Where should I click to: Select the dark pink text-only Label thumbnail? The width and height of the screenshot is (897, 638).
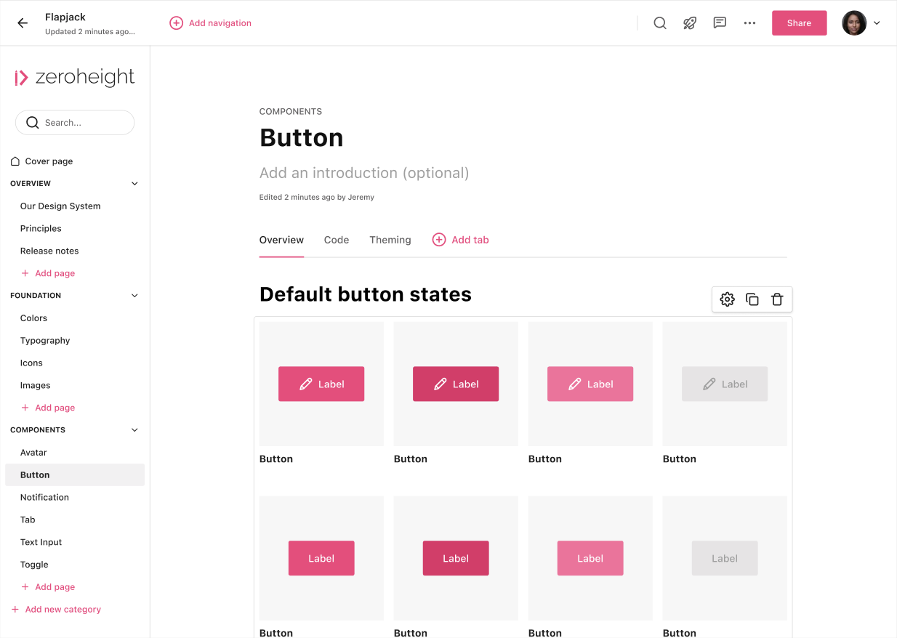pos(456,558)
